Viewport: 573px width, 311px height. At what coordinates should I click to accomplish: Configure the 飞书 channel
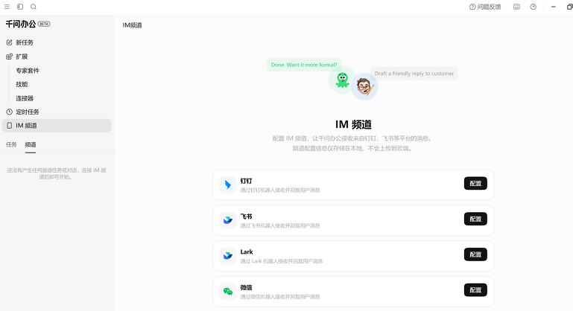[x=475, y=219]
